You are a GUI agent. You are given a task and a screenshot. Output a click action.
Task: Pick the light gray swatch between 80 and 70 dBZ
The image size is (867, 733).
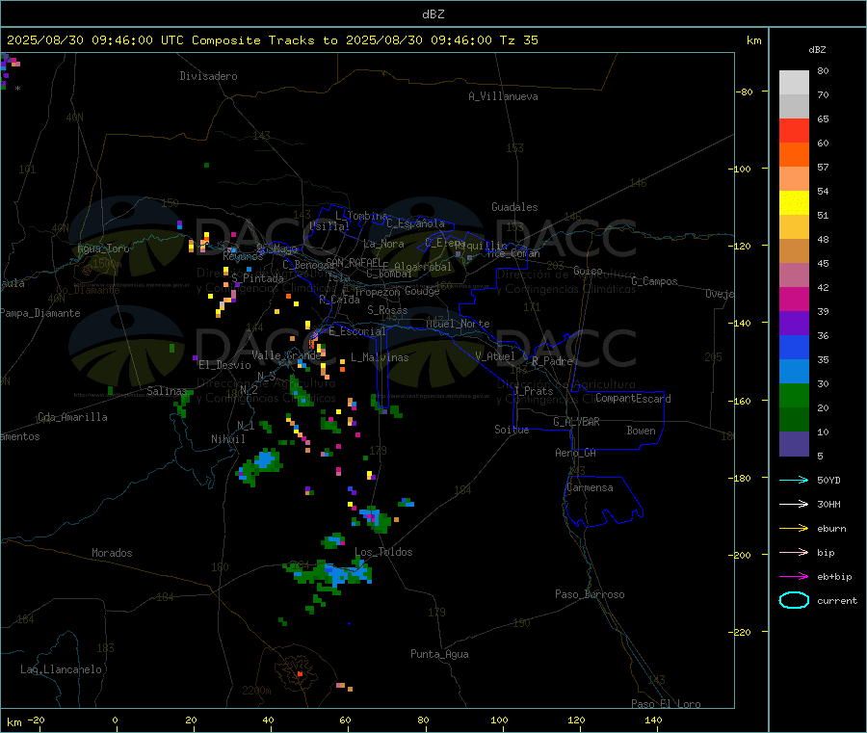[794, 83]
